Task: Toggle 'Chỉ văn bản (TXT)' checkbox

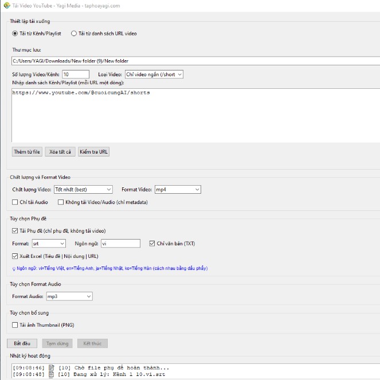Action: coord(152,243)
